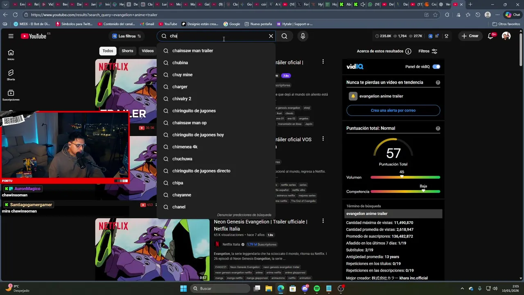Open OBS Studio from the taskbar
This screenshot has width=524, height=295.
(x=341, y=288)
